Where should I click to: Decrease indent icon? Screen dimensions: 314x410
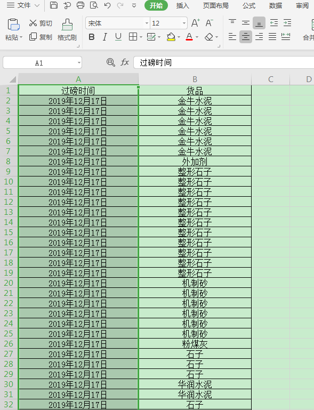273,23
